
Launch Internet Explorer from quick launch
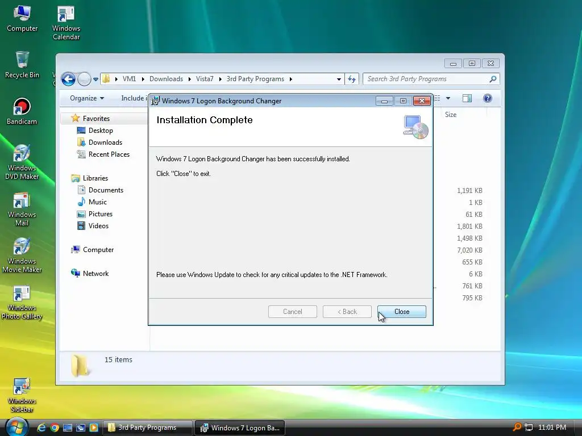(41, 427)
